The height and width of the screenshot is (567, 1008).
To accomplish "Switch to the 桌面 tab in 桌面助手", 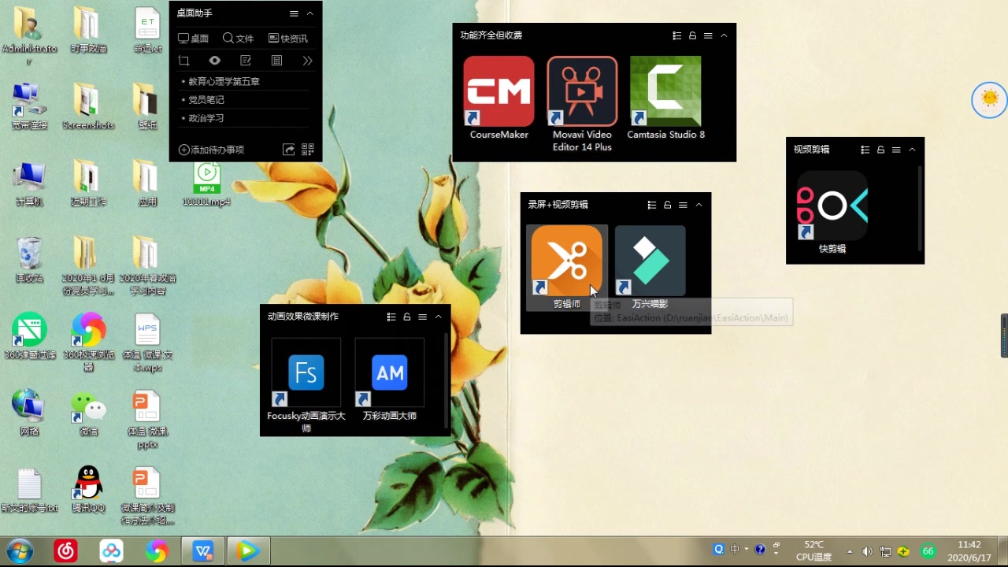I will (x=193, y=38).
